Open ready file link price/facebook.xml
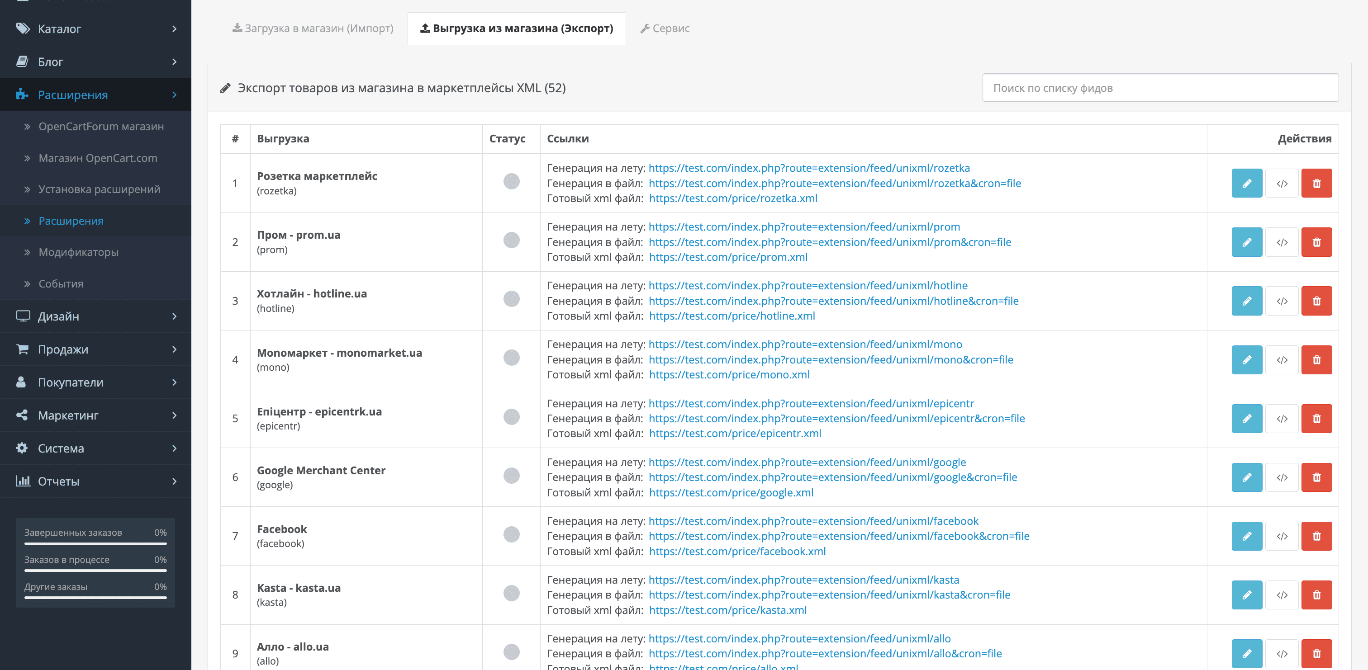1368x670 pixels. tap(737, 551)
